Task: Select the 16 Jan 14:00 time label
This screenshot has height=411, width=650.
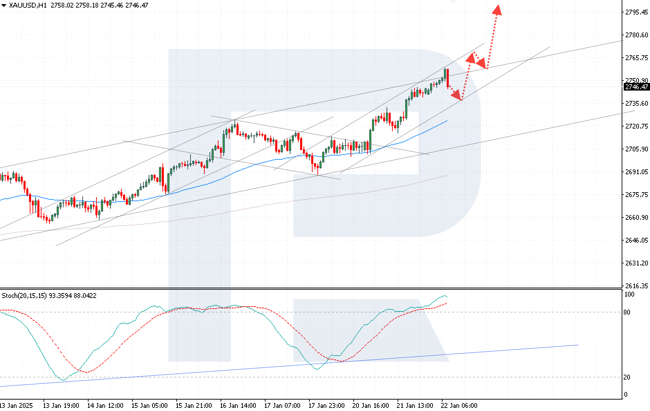Action: [x=238, y=405]
